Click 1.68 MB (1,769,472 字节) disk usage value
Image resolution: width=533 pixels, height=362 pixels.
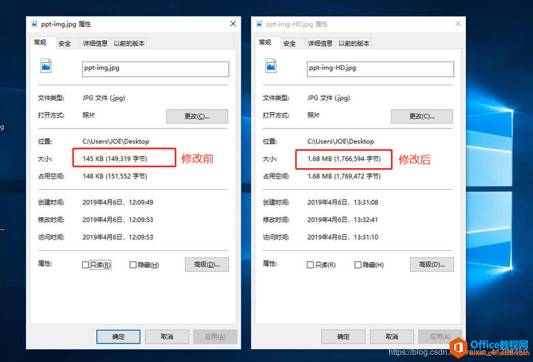coord(344,176)
